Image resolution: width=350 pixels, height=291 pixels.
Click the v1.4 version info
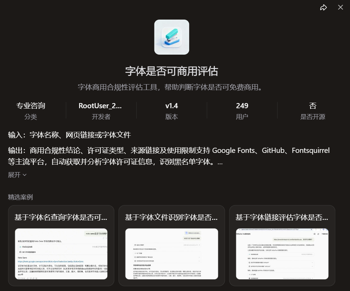tap(172, 105)
